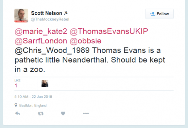Open the 5:10 AM - 22 Jun 2015 timestamp
This screenshot has width=188, height=128.
pyautogui.click(x=33, y=97)
